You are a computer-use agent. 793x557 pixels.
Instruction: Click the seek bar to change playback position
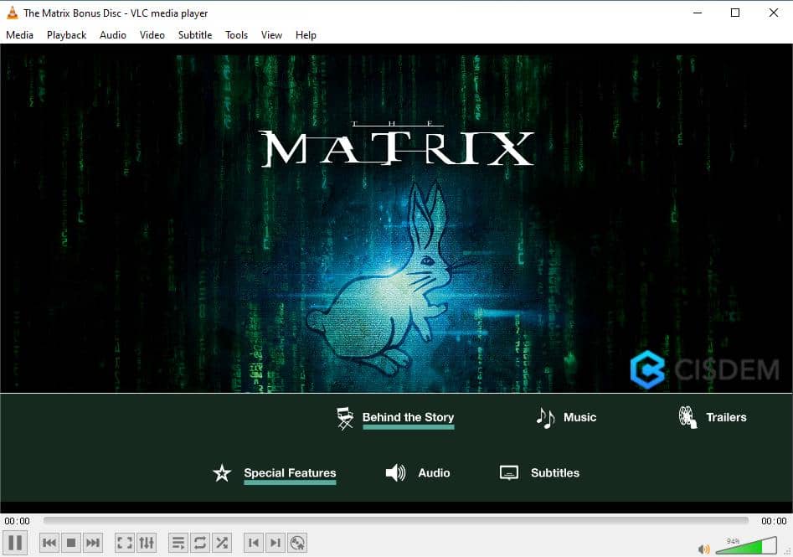click(394, 520)
